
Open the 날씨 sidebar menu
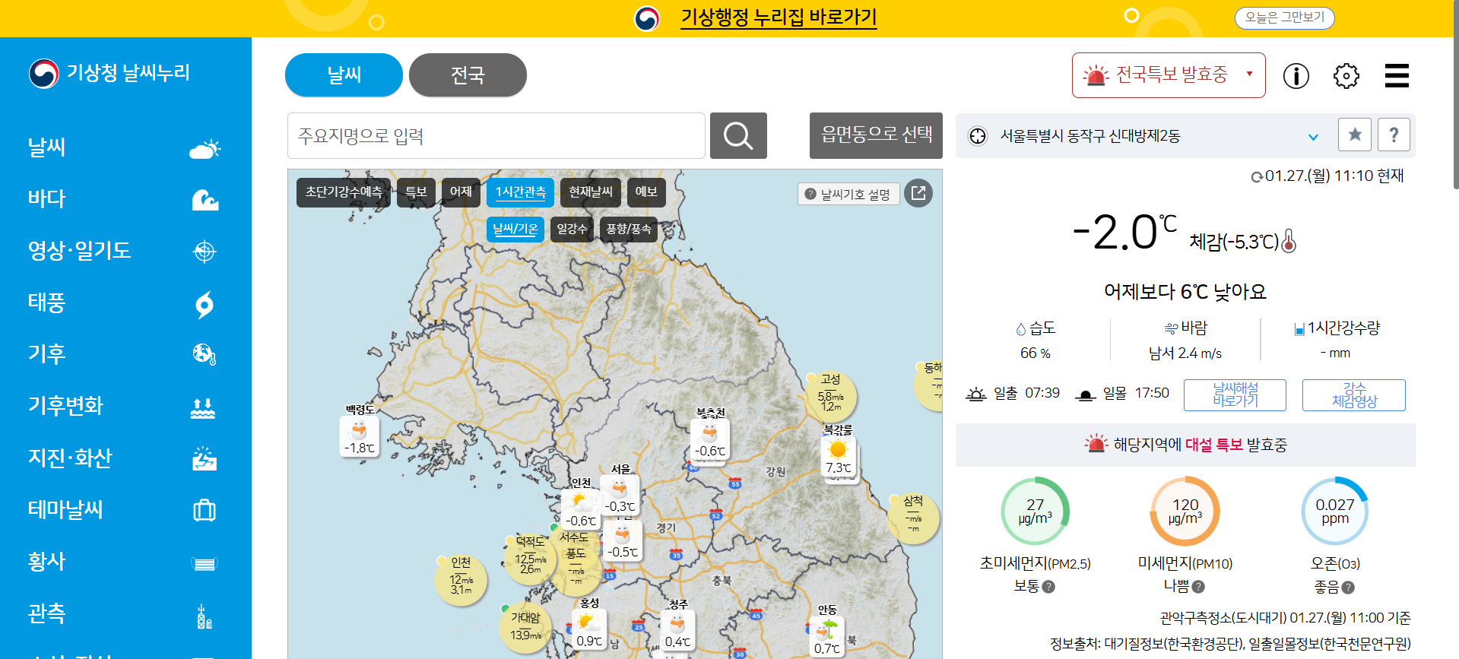pos(47,147)
